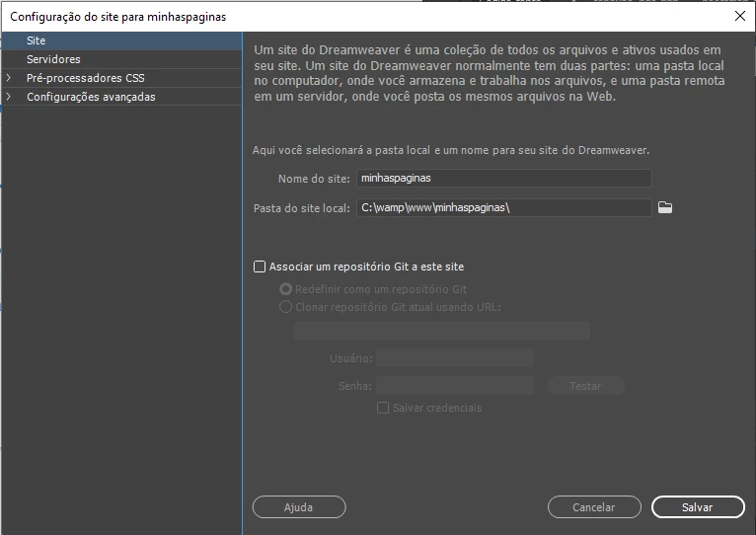Select Configurações avançadas in sidebar
Viewport: 756px width, 535px height.
tap(121, 97)
